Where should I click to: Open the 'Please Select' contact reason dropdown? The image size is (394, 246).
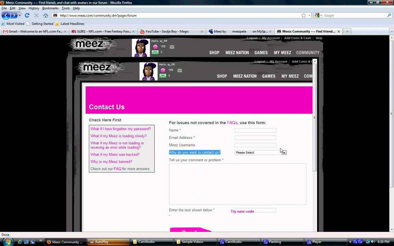(x=260, y=152)
